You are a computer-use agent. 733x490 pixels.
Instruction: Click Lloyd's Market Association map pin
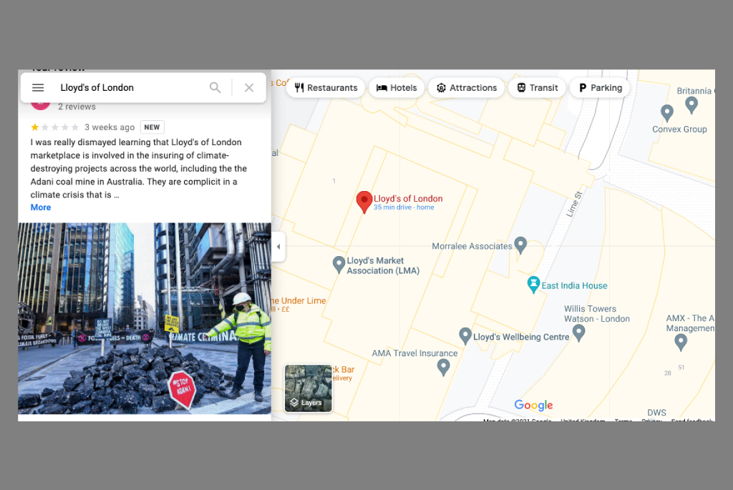(339, 265)
